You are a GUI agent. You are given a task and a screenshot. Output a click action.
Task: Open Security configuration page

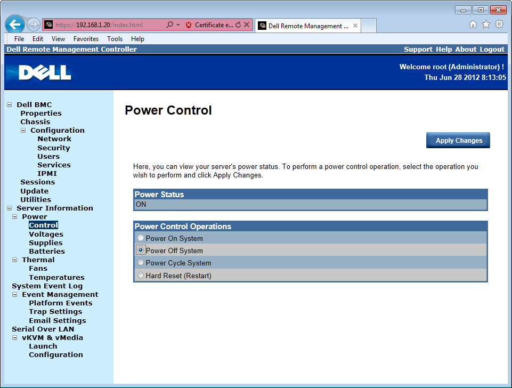coord(54,148)
